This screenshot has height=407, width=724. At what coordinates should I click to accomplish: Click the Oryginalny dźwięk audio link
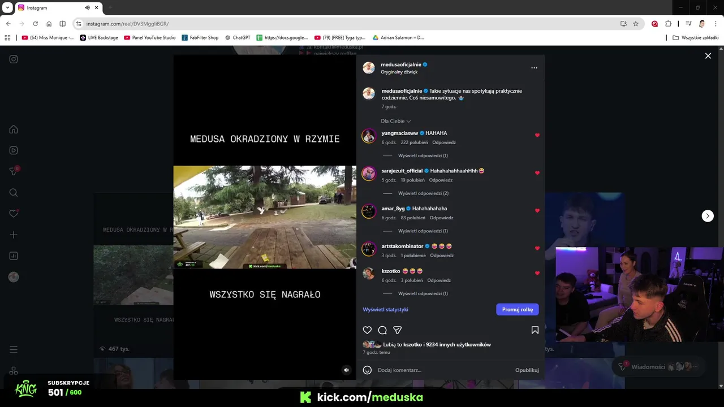tap(399, 72)
